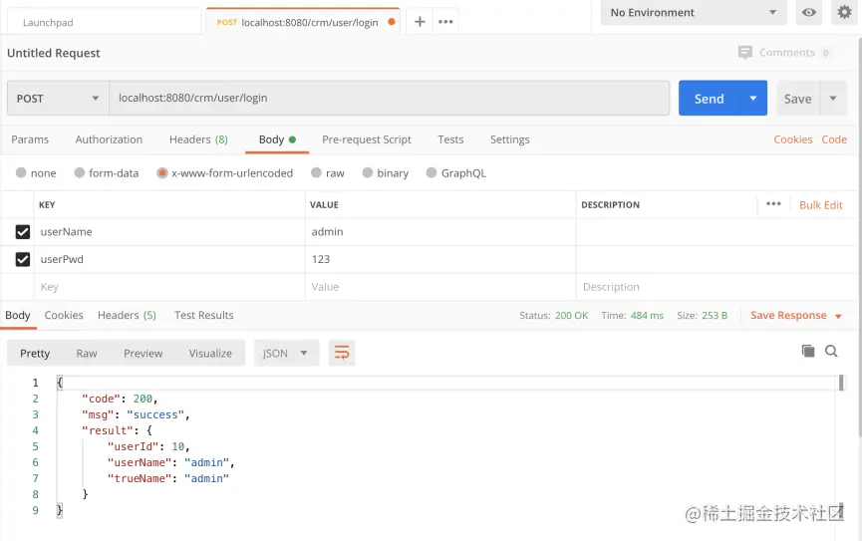Open the JSON format dropdown
The height and width of the screenshot is (541, 862).
286,353
